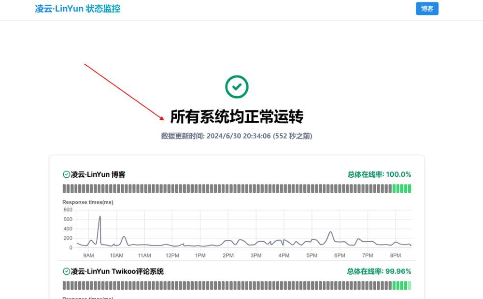This screenshot has height=299, width=483.
Task: Click the 12PM label on chart x-axis
Action: (x=172, y=256)
